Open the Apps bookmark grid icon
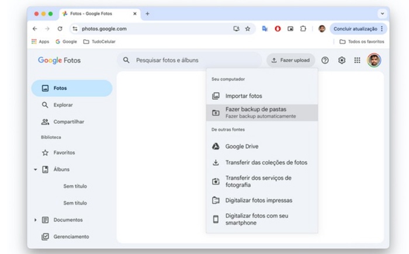 [x=34, y=41]
